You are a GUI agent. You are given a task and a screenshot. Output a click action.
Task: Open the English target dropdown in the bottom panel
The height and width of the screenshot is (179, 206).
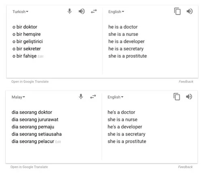pos(116,97)
